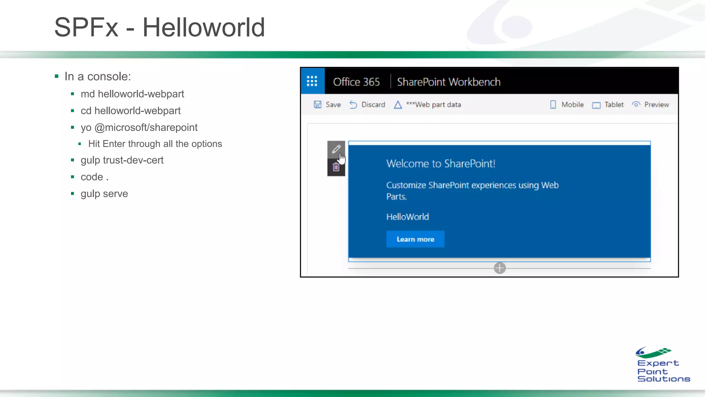Click the Learn more button
The height and width of the screenshot is (397, 706).
pos(415,239)
